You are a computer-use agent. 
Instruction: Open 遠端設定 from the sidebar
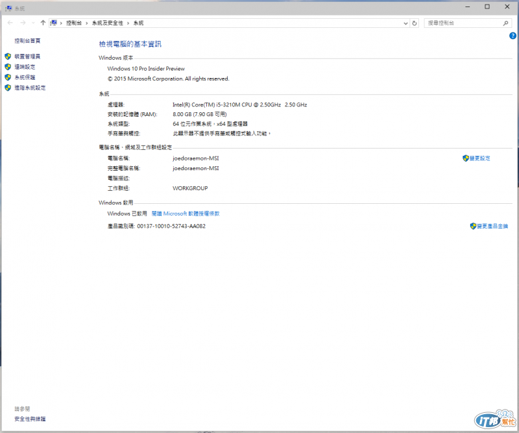[25, 67]
